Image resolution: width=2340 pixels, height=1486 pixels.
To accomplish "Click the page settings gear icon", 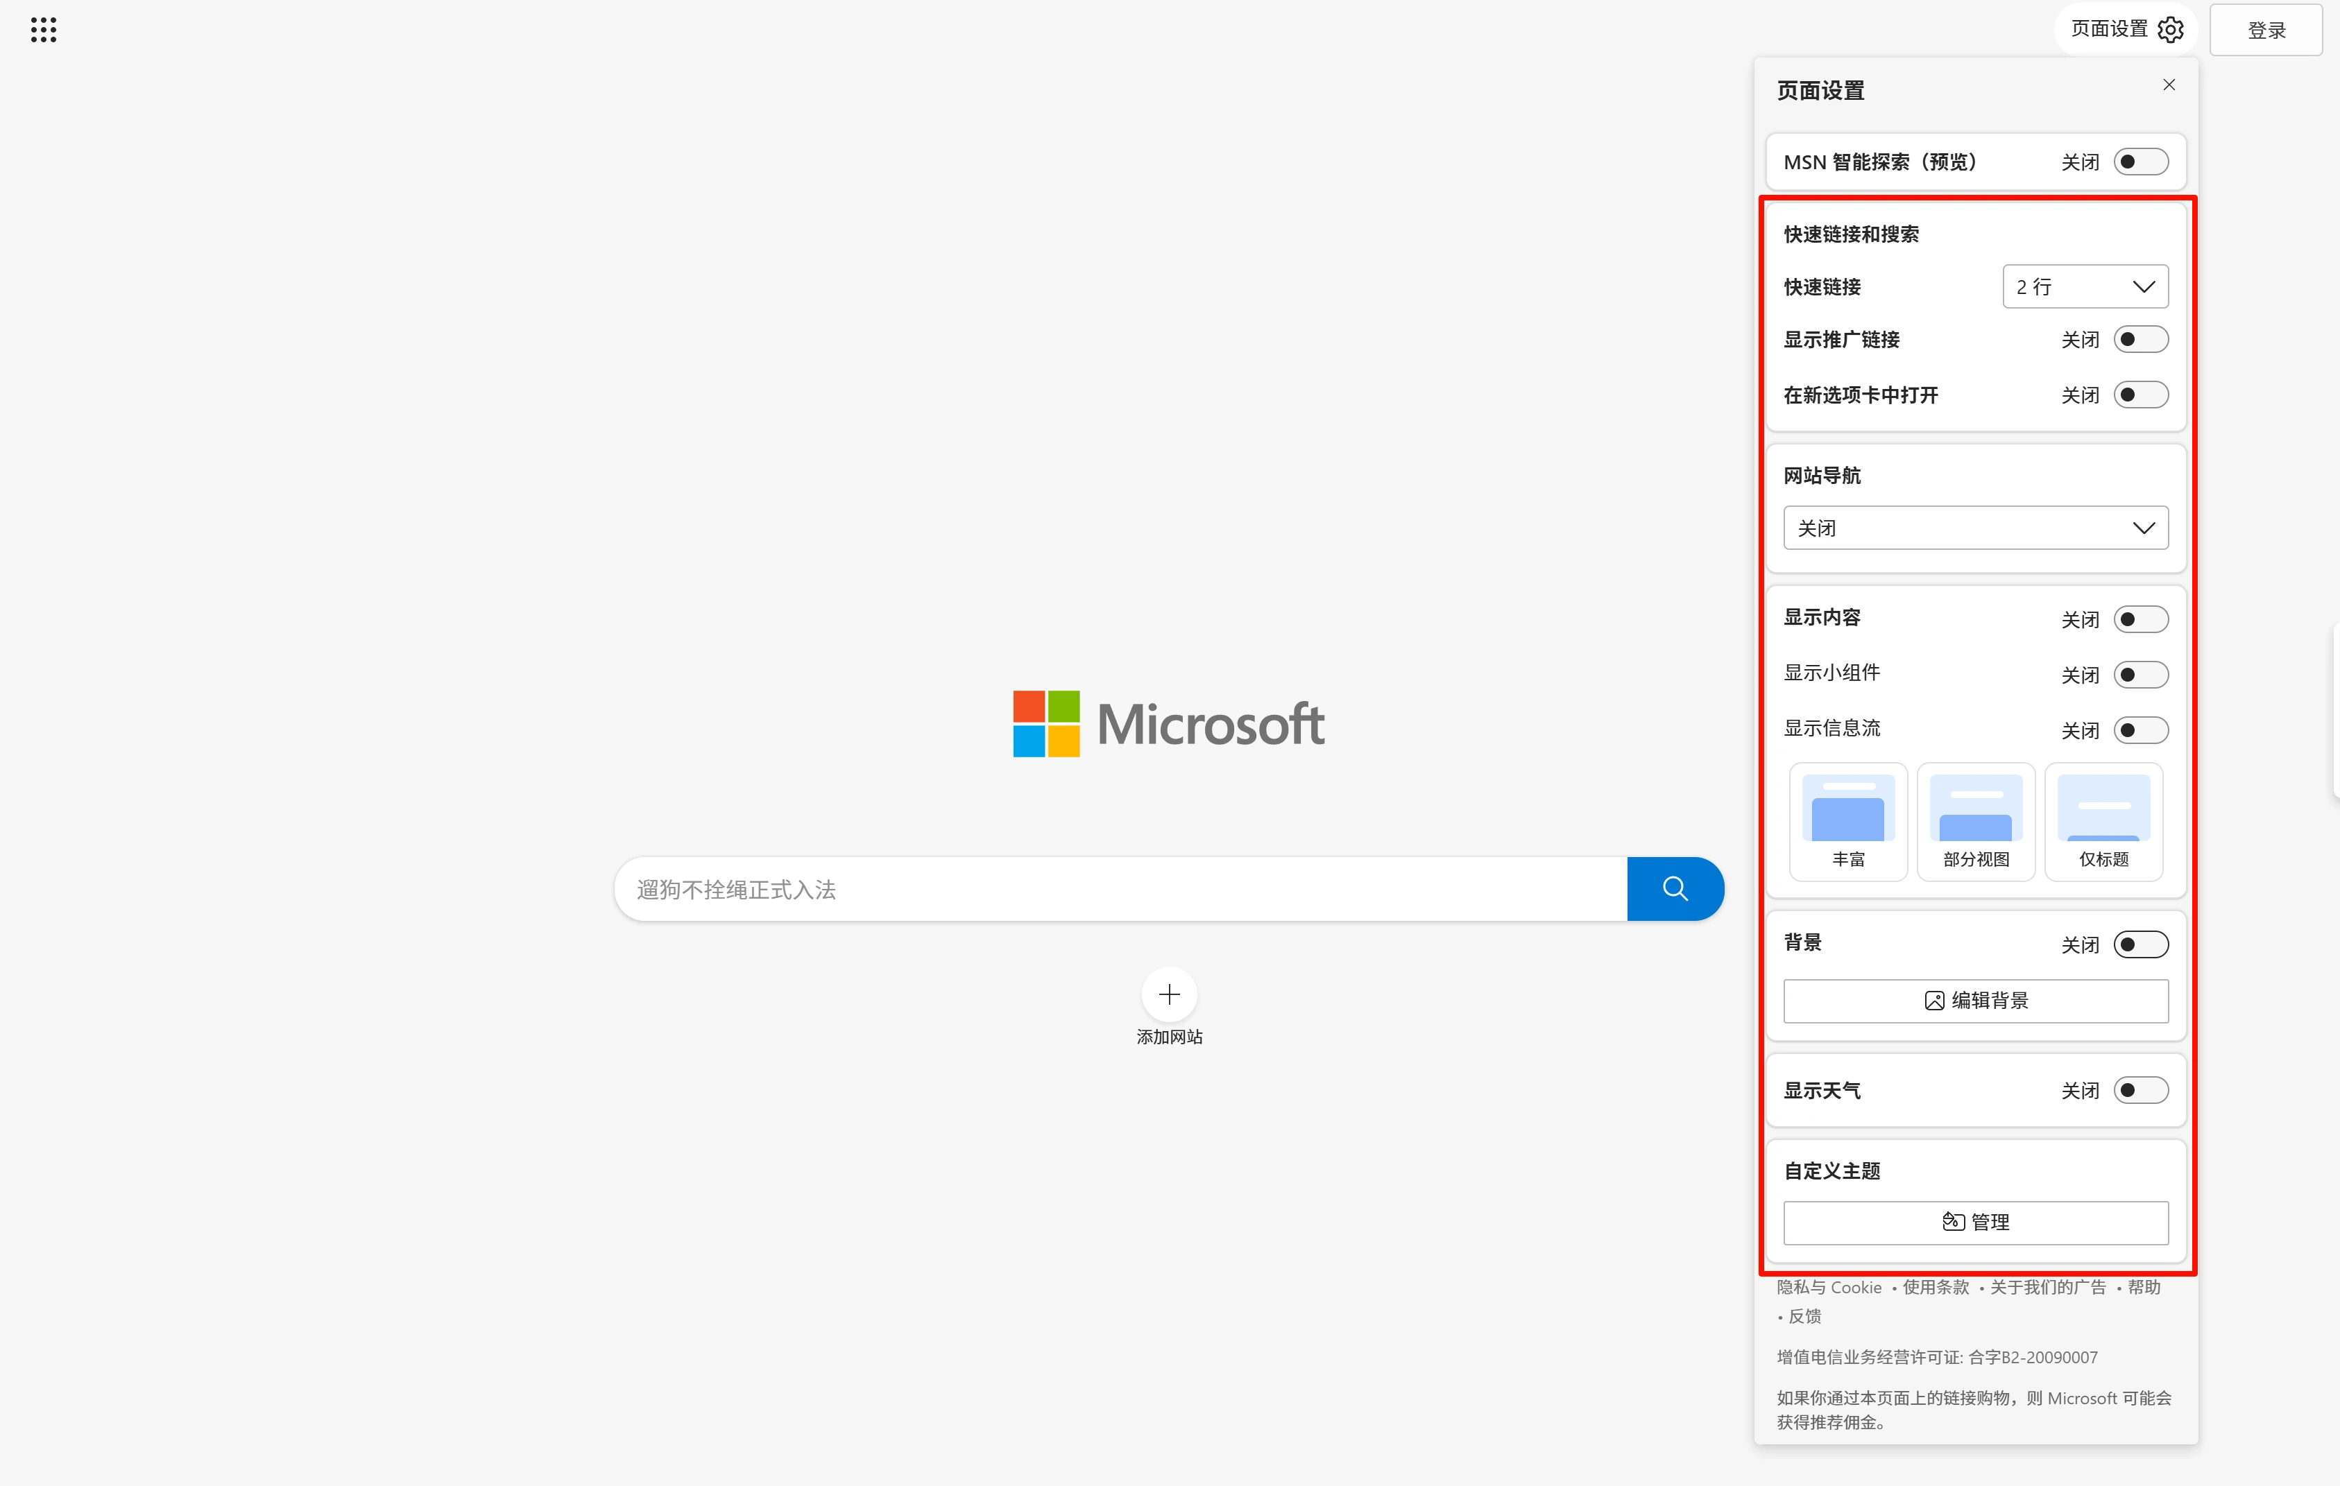I will 2170,29.
